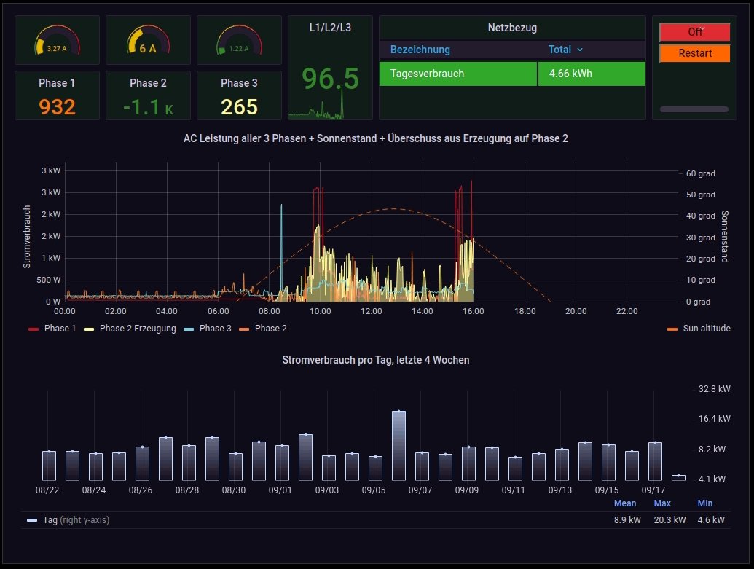Sort legend by the Max column
This screenshot has height=569, width=754.
(x=661, y=503)
